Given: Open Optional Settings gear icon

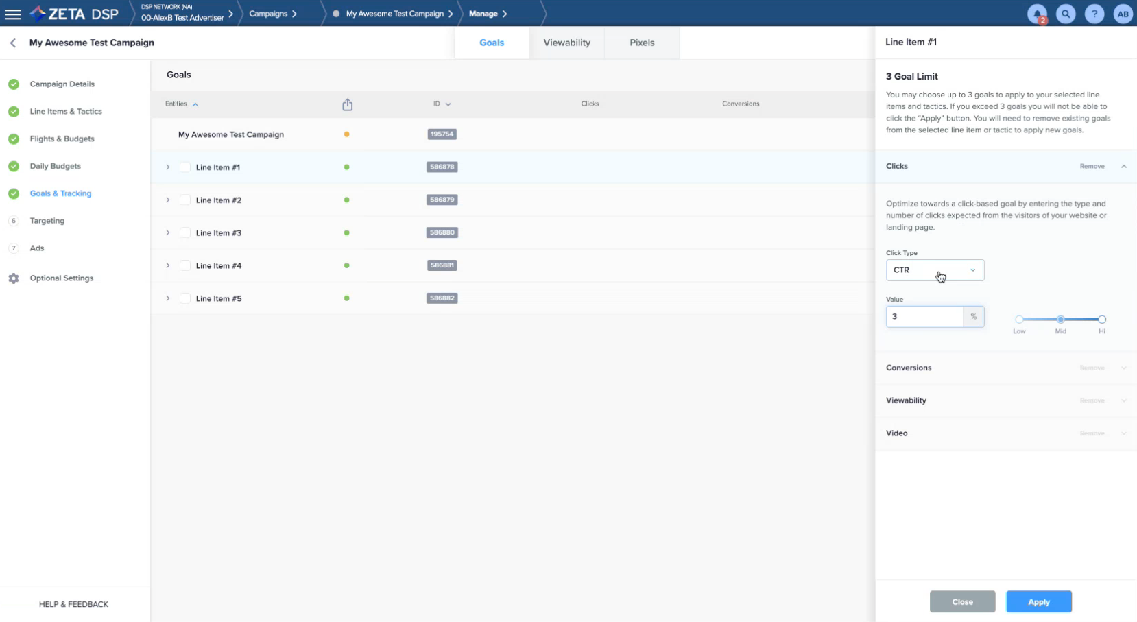Looking at the screenshot, I should (x=14, y=278).
